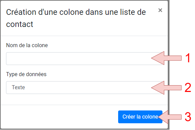Screen dimensions: 195x130
Task: Click the 'Nom de la colone' label
Action: point(27,45)
